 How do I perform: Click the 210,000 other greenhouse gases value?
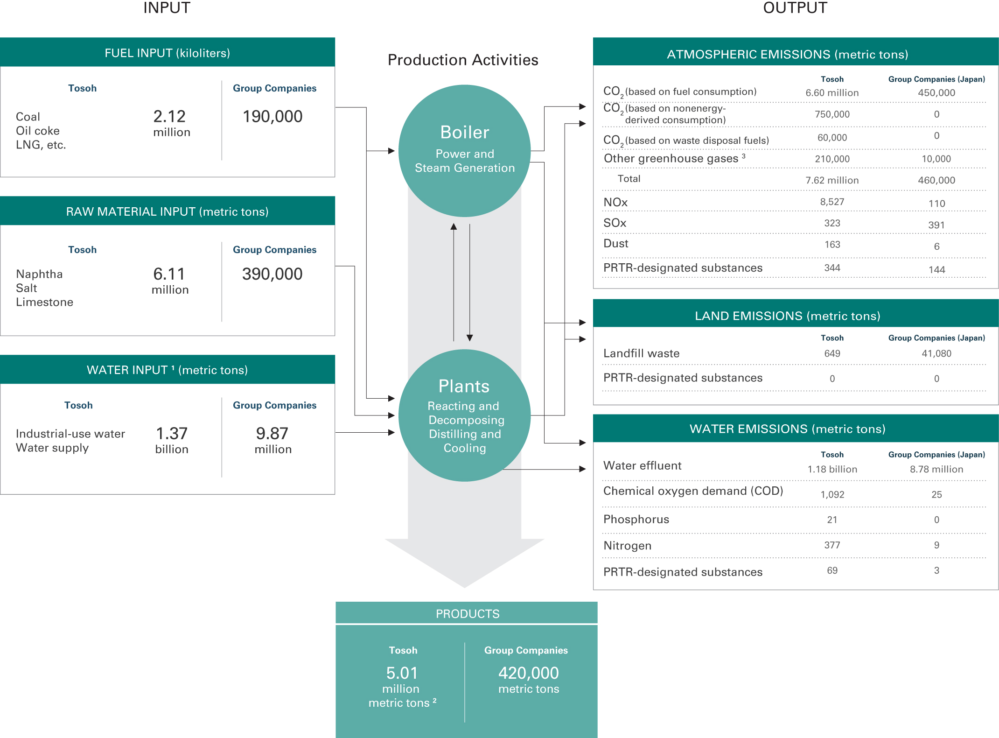coord(832,159)
